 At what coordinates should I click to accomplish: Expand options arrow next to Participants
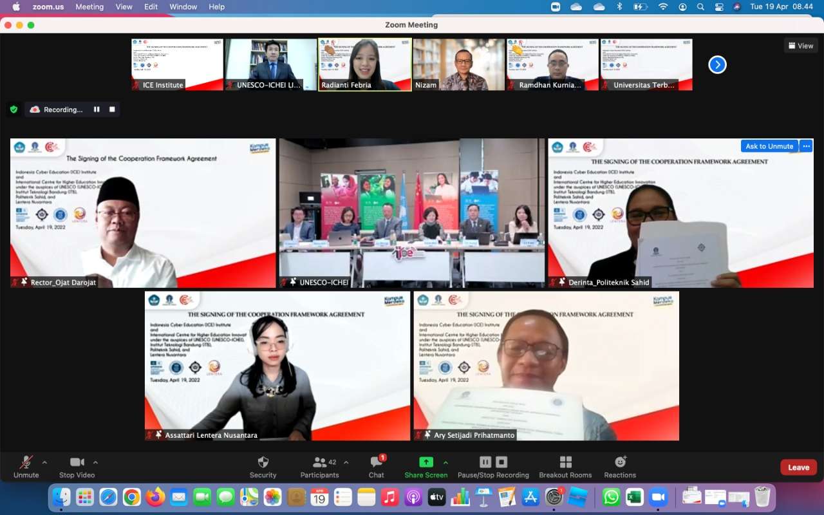click(346, 462)
